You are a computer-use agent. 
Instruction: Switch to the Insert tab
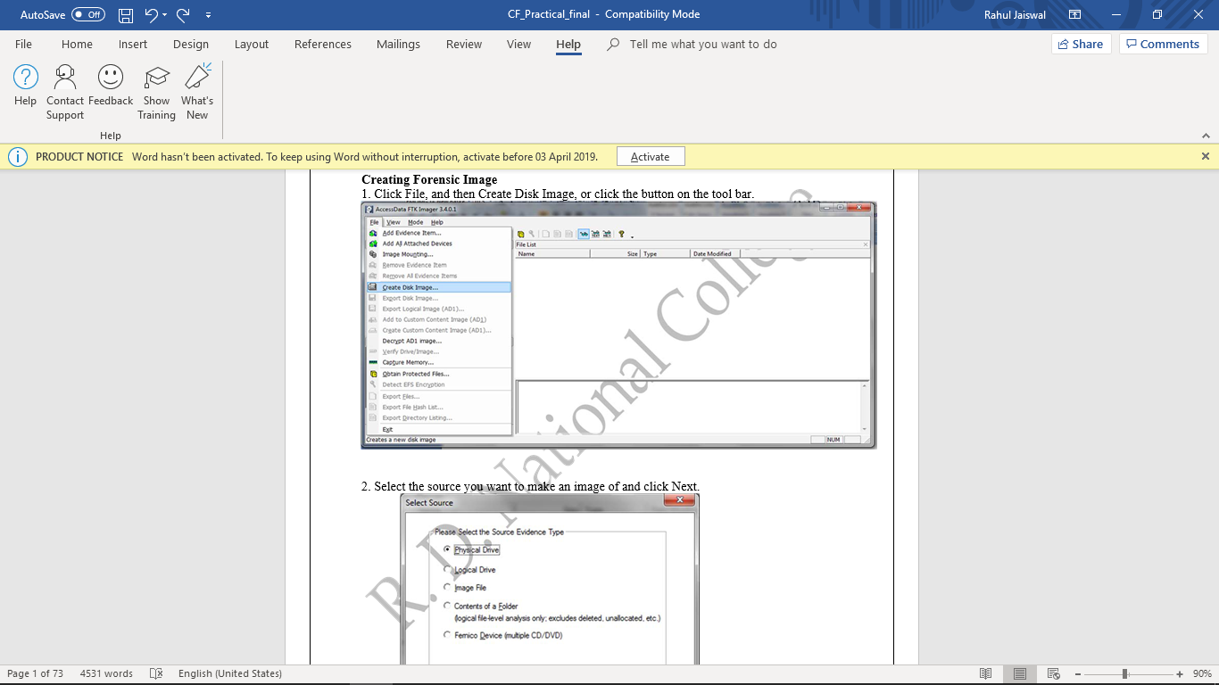[133, 44]
